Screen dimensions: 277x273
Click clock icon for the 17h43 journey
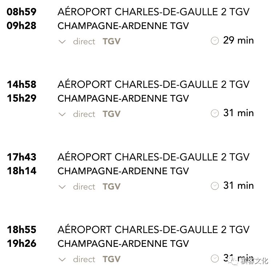coord(215,186)
